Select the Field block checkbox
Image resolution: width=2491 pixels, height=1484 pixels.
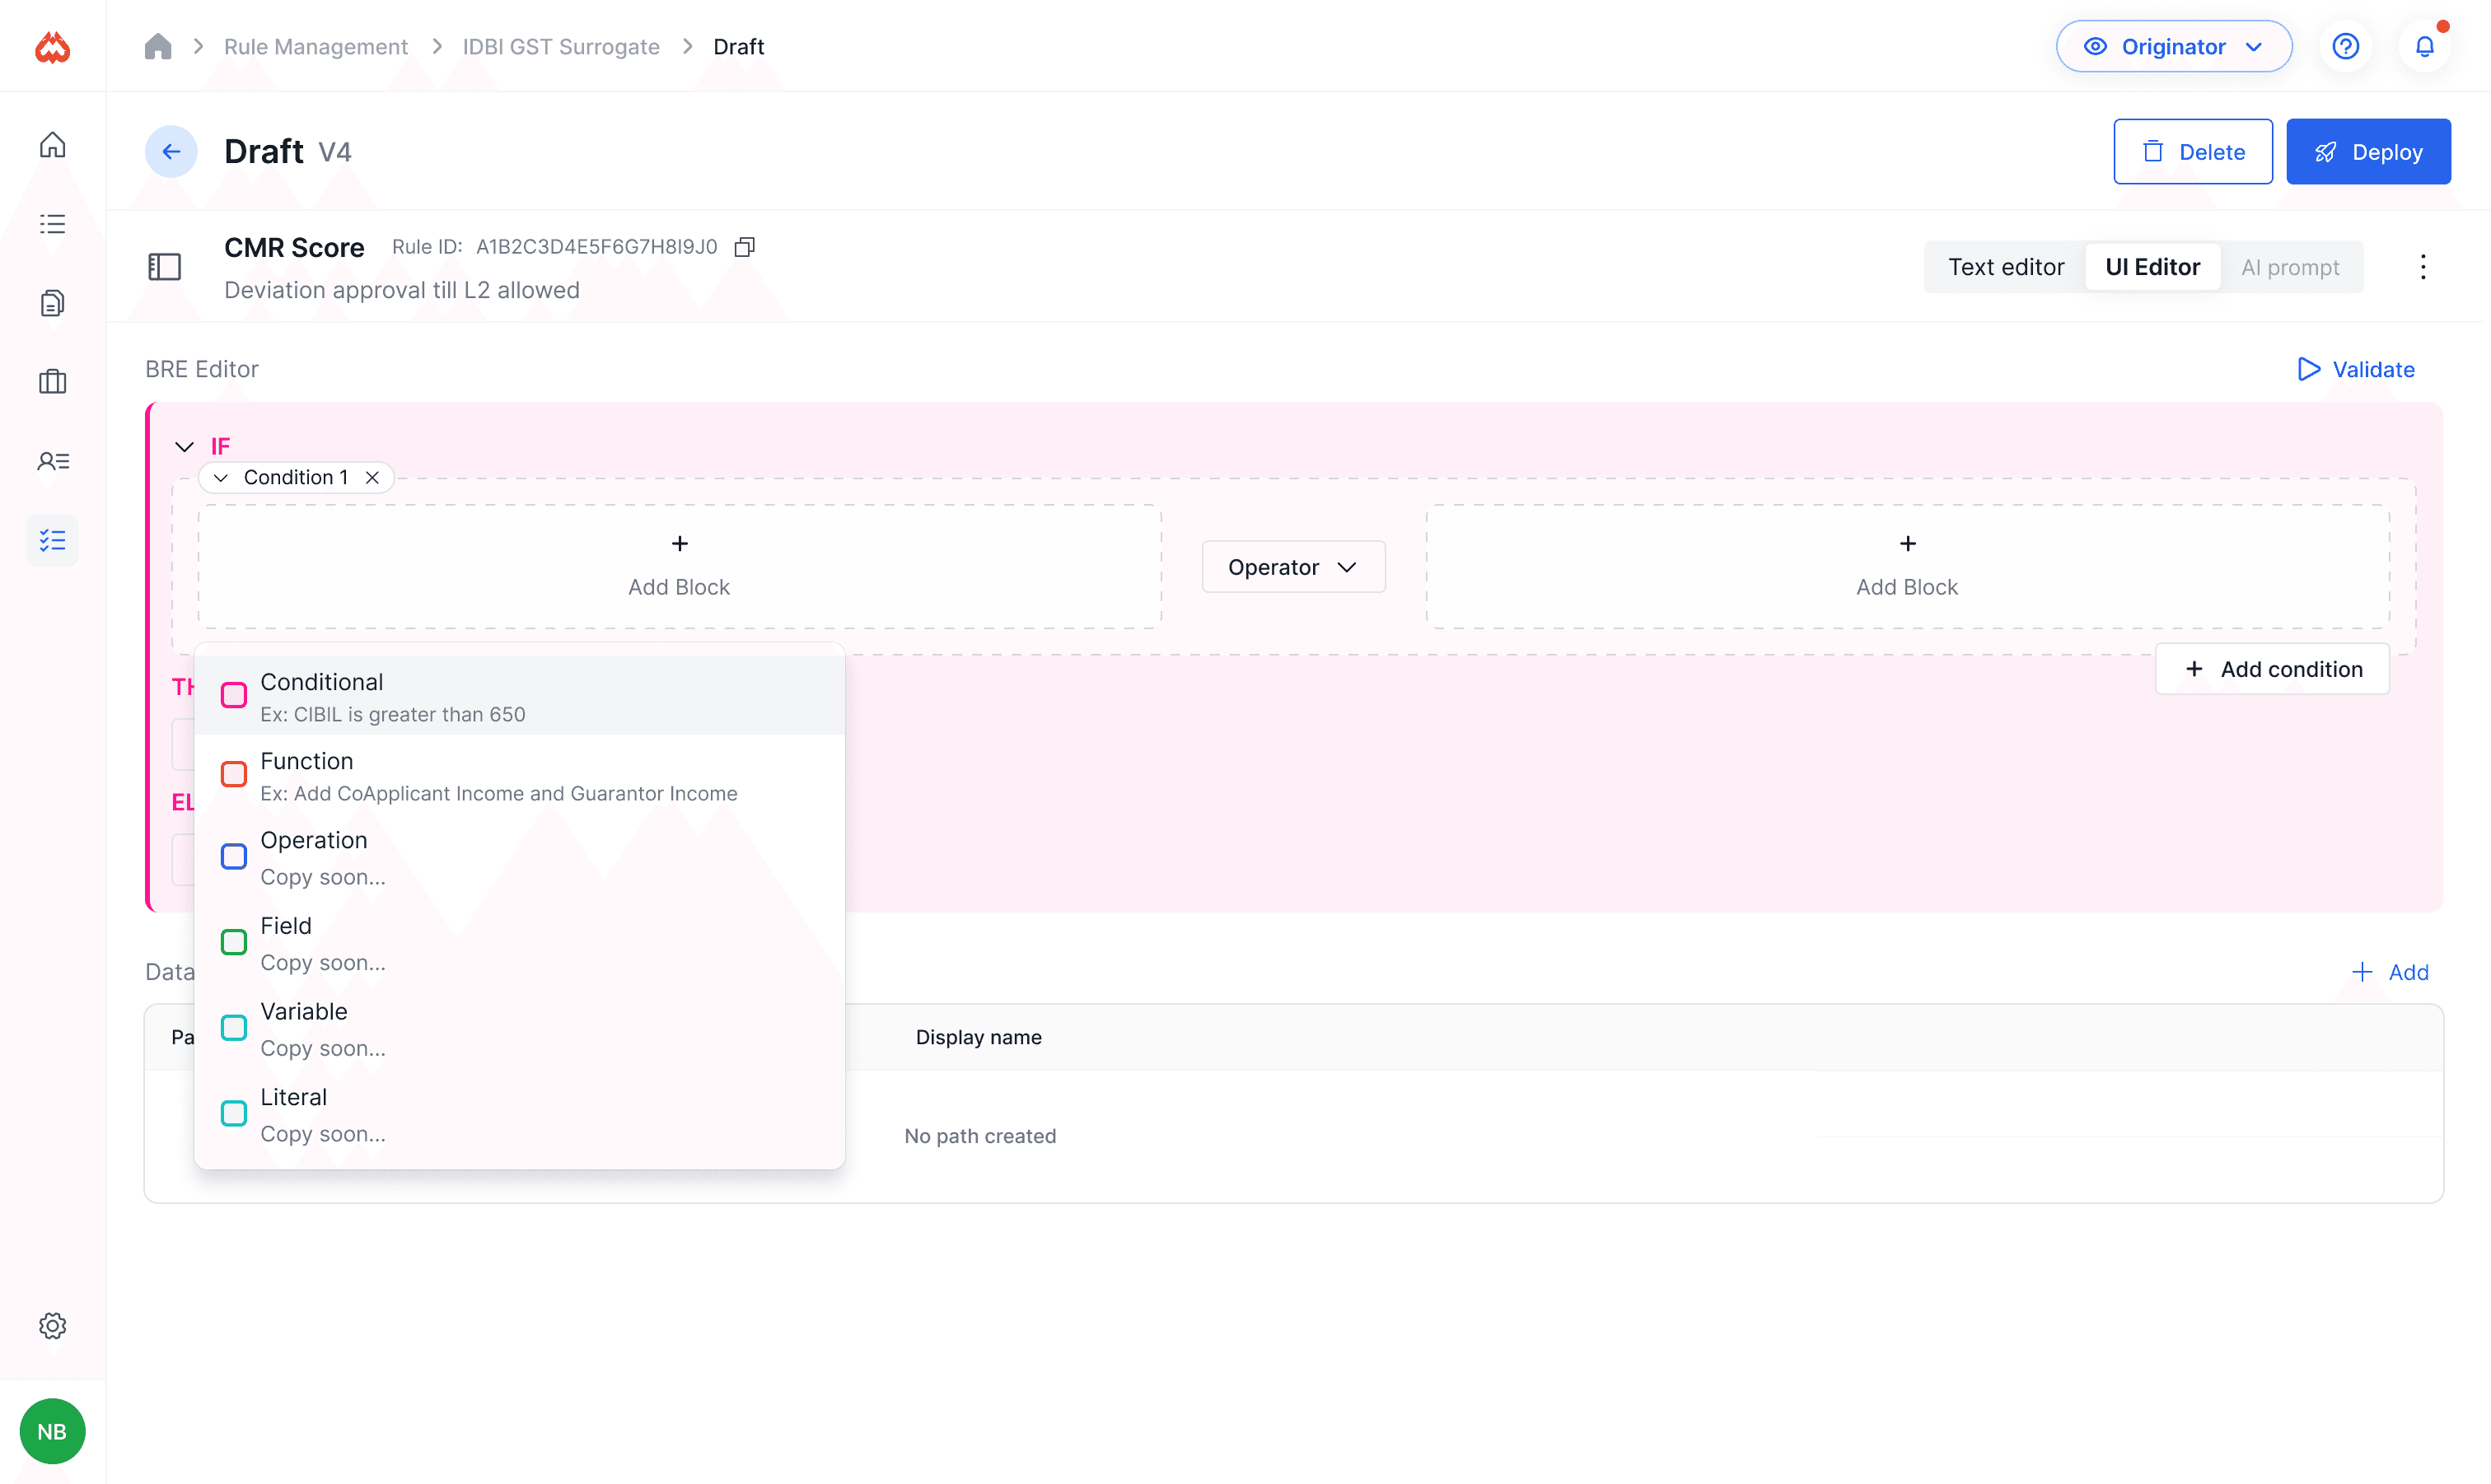(234, 942)
